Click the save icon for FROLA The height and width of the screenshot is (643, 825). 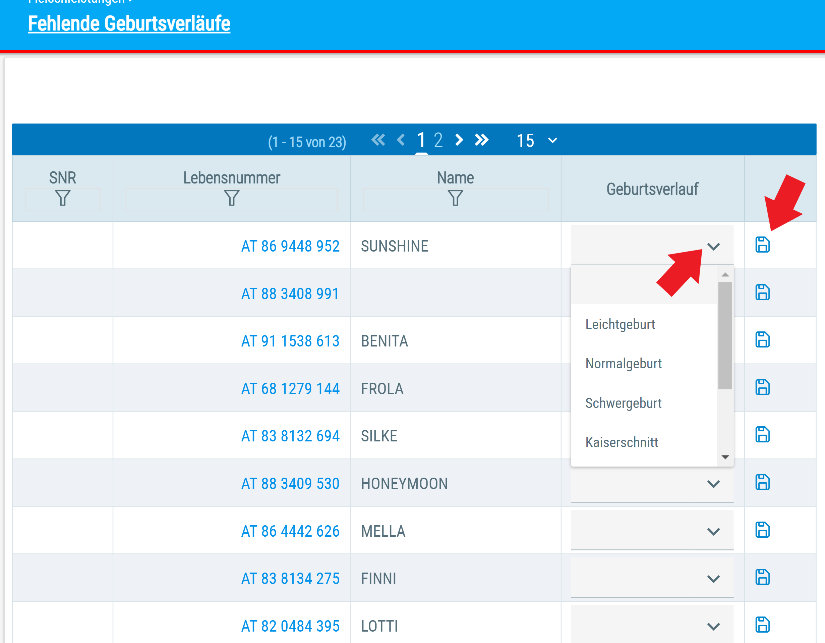coord(762,387)
